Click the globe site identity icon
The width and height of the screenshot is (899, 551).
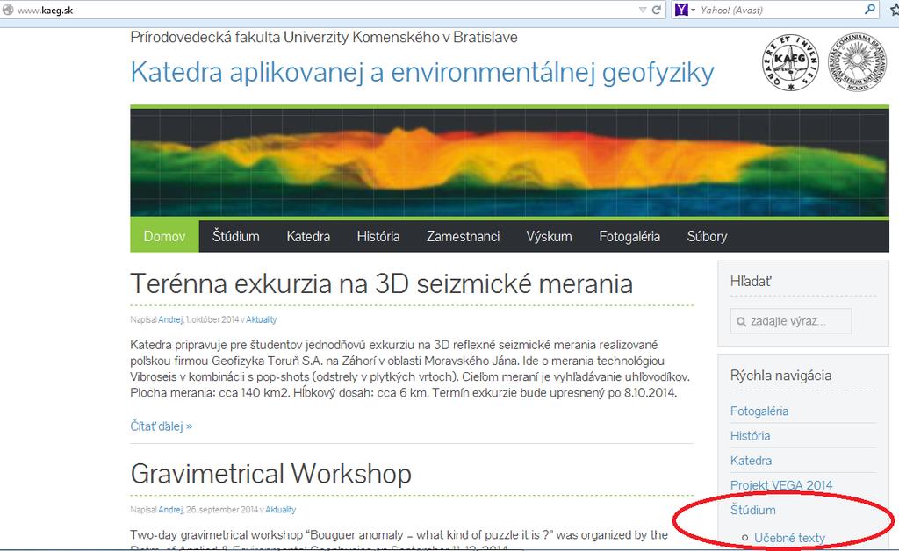click(x=8, y=10)
